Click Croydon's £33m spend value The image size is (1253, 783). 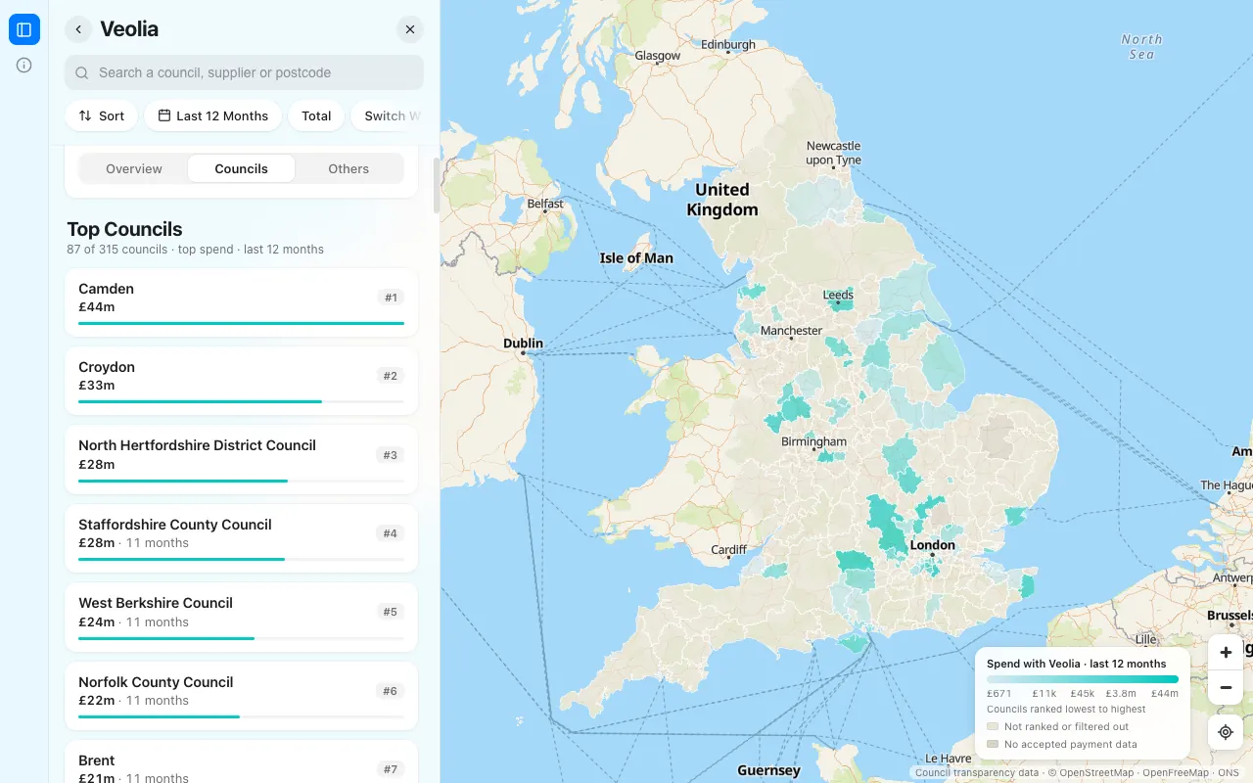pyautogui.click(x=97, y=386)
